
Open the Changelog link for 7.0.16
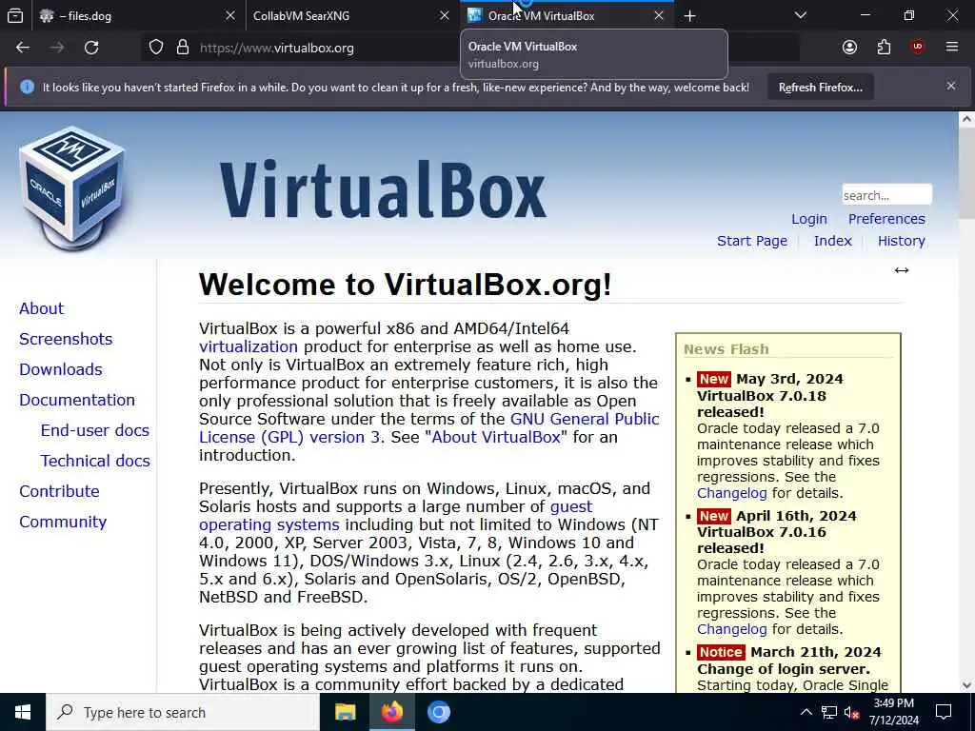732,629
